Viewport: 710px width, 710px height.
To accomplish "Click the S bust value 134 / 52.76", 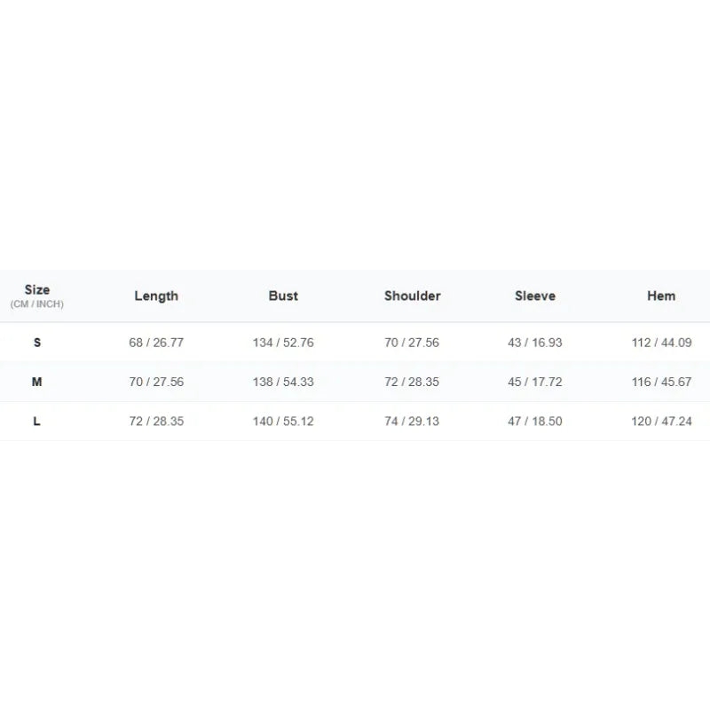I will 283,343.
